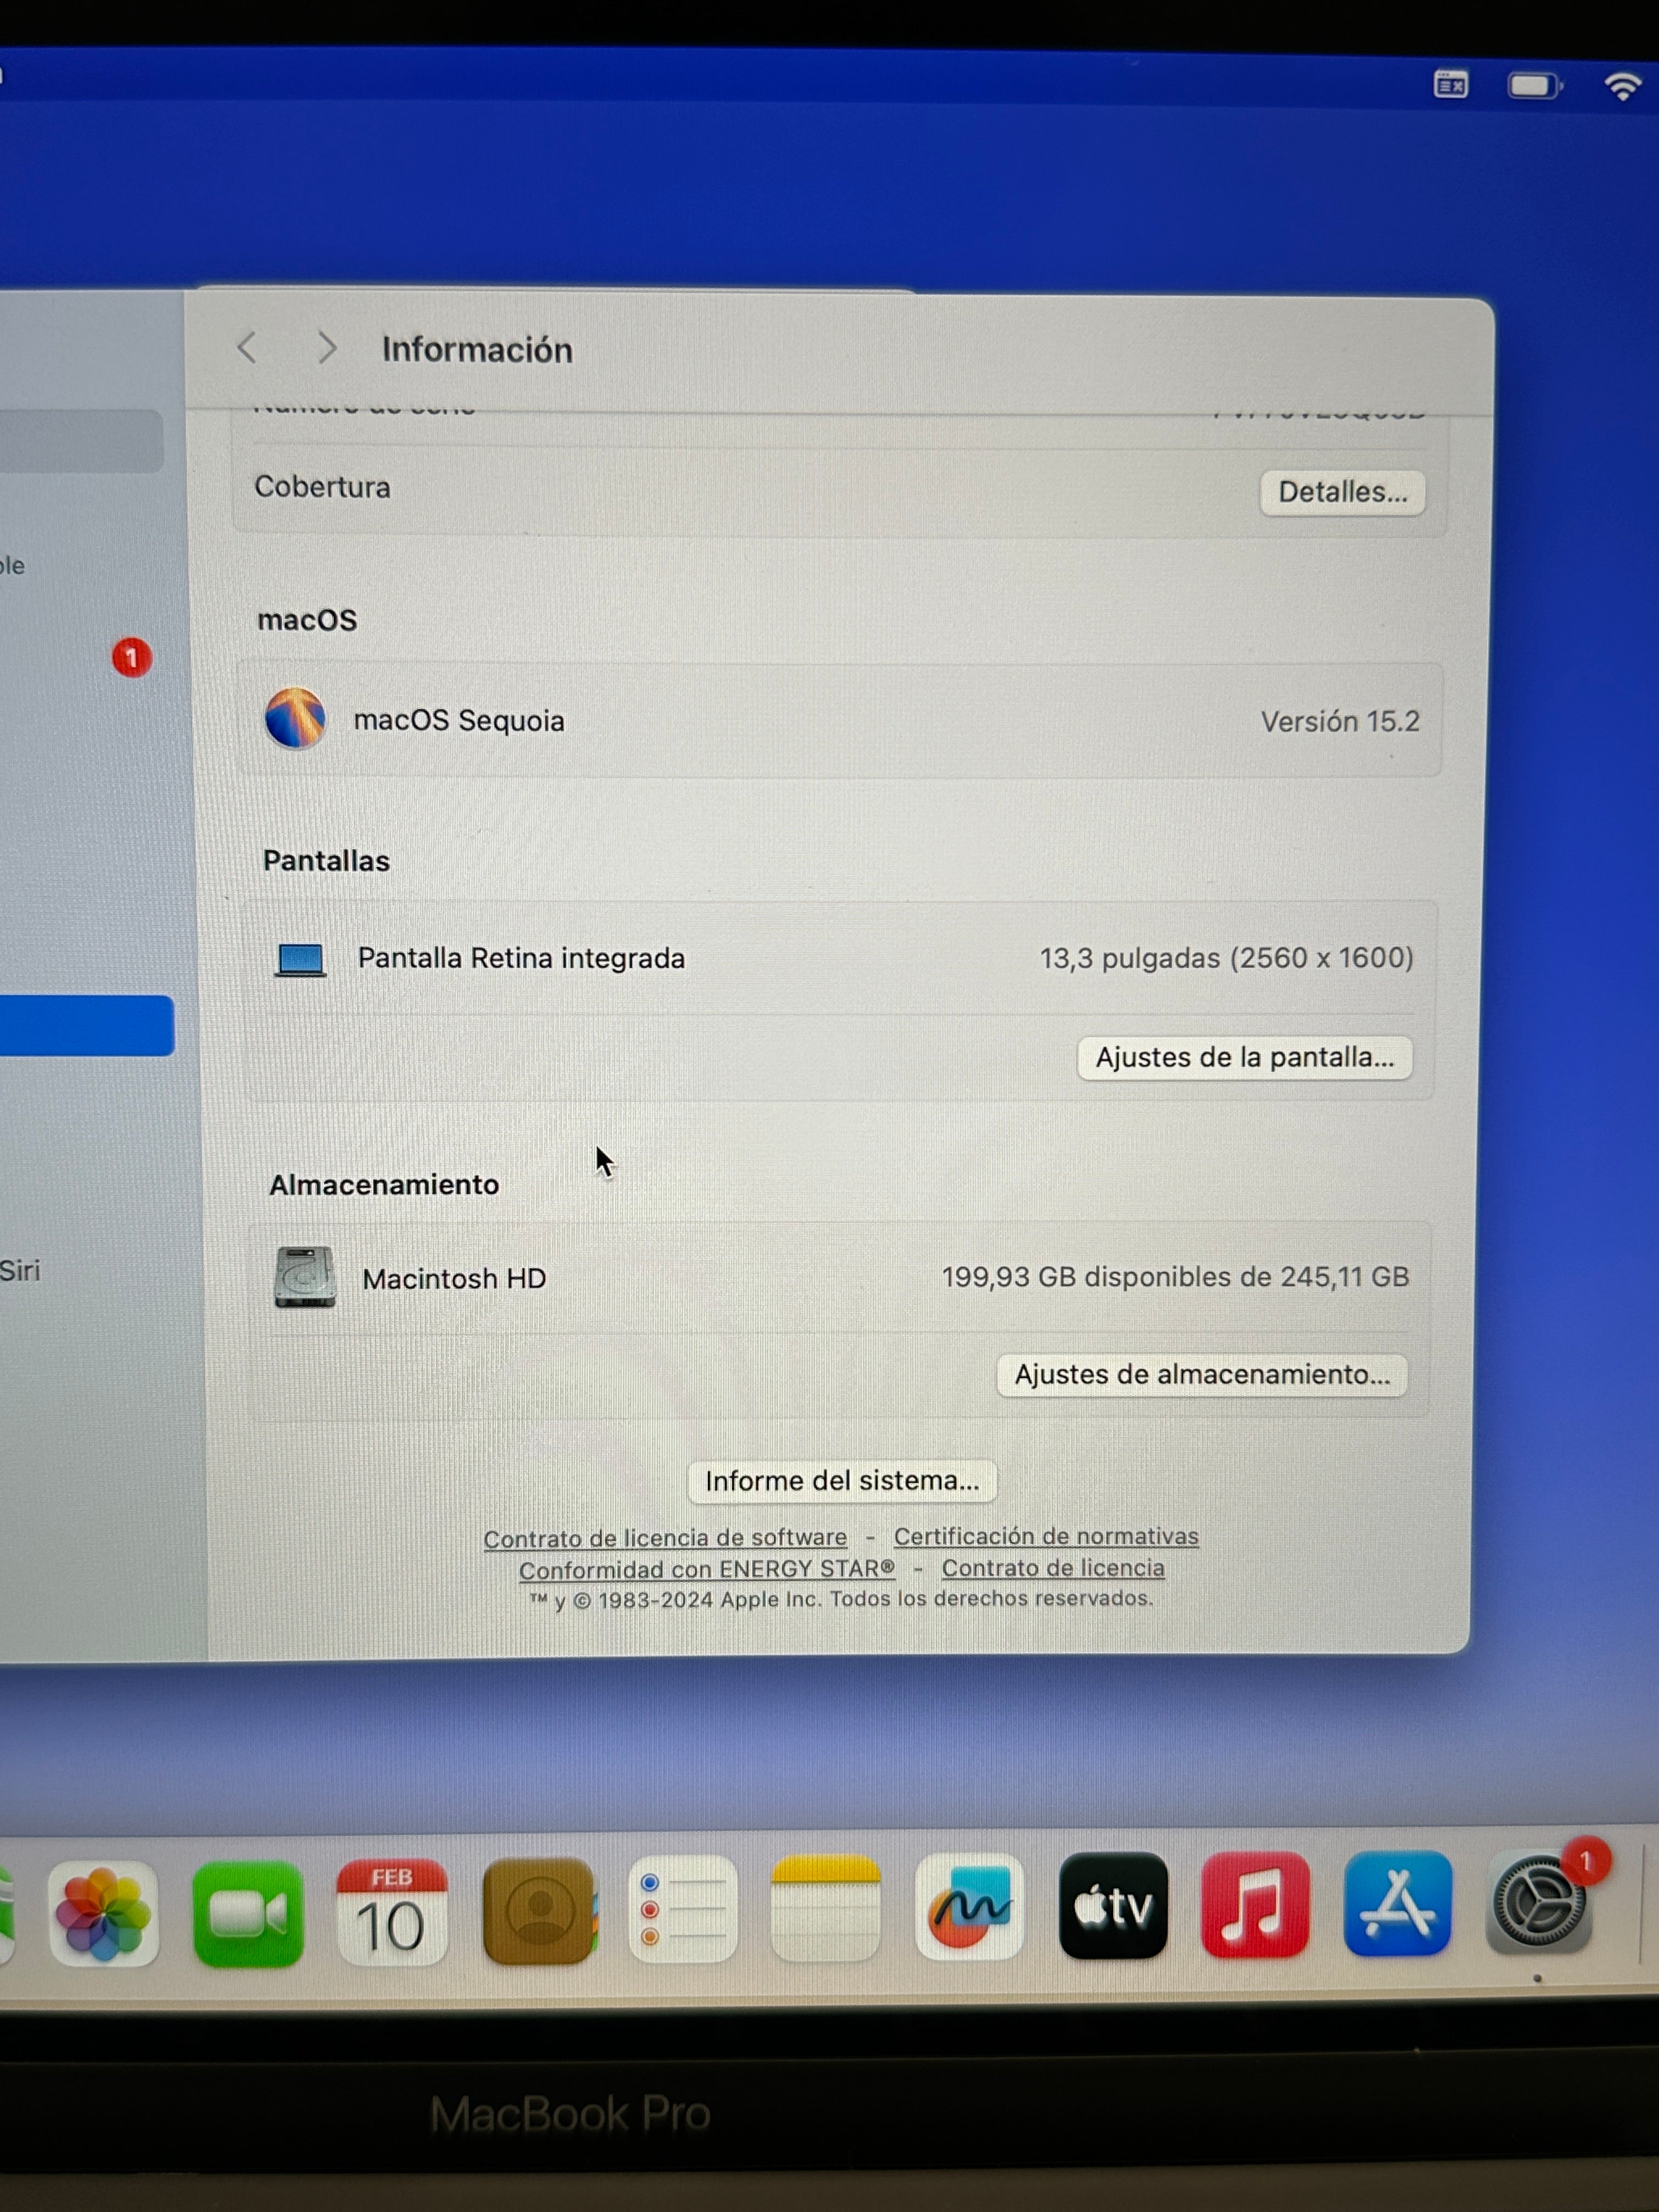Open the Contrato de licencia link

click(1053, 1567)
